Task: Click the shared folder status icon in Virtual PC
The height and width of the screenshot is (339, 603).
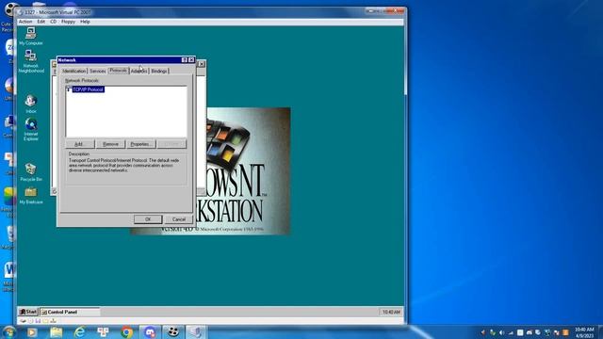Action: pyautogui.click(x=45, y=320)
